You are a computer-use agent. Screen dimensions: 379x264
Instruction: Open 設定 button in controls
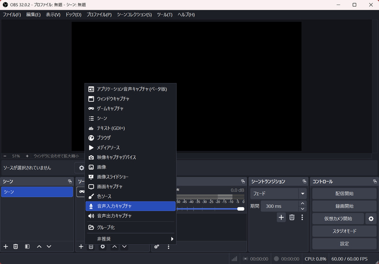click(344, 244)
